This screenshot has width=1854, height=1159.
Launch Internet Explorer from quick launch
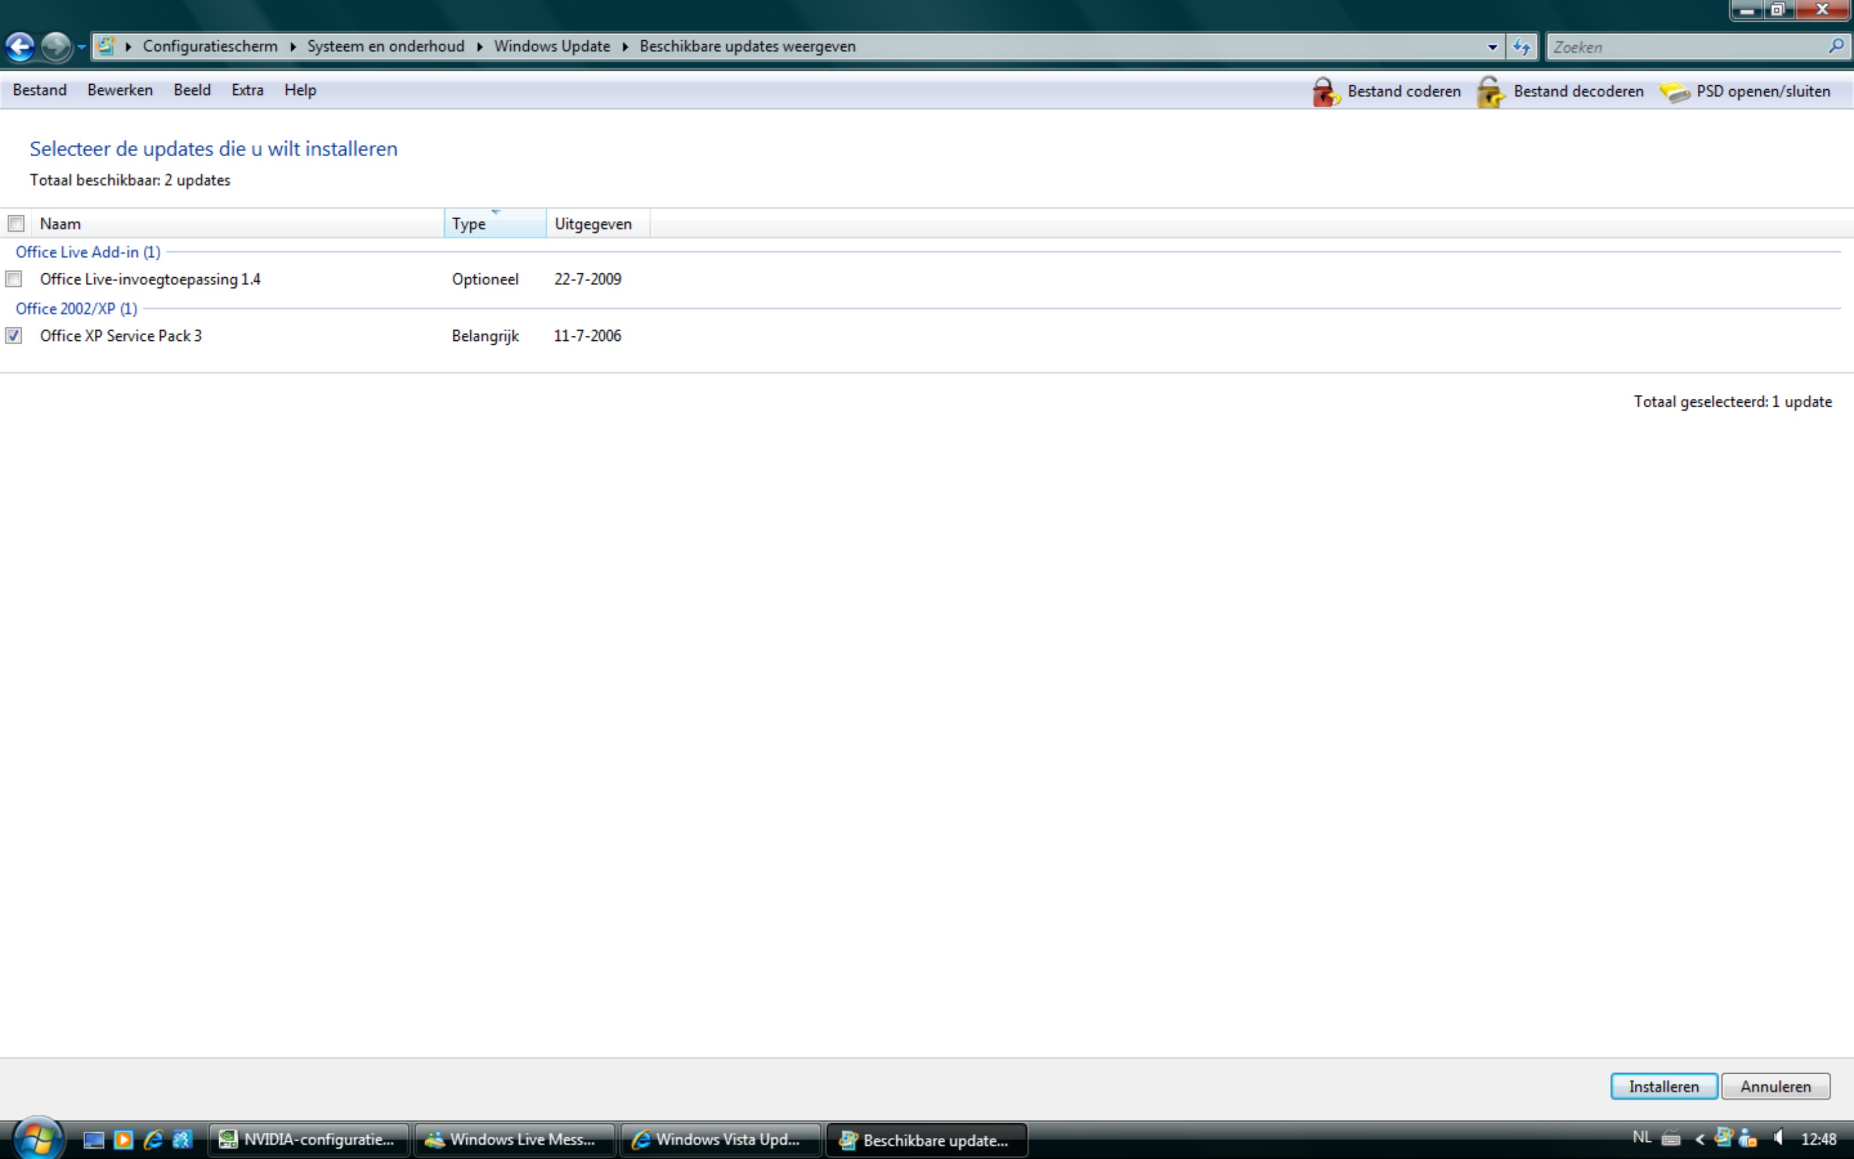(153, 1140)
